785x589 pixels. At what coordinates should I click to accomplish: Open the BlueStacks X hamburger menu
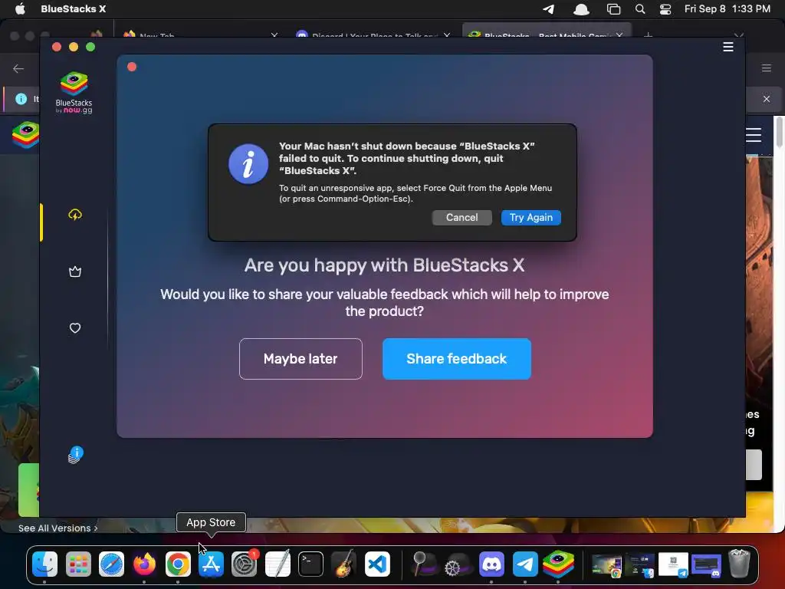coord(728,47)
